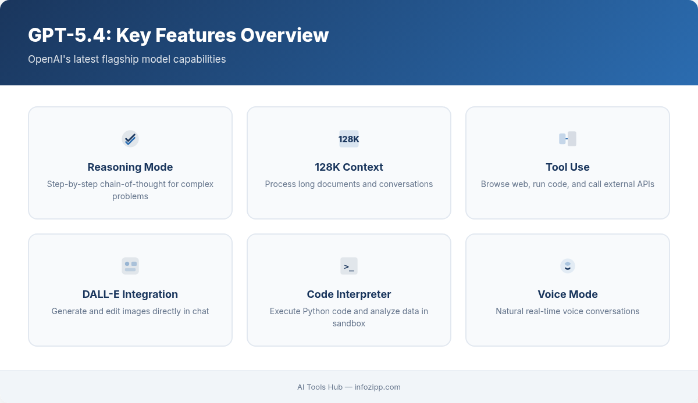The height and width of the screenshot is (403, 698).
Task: Click the GPT-5.4 Key Features heading
Action: (x=178, y=35)
